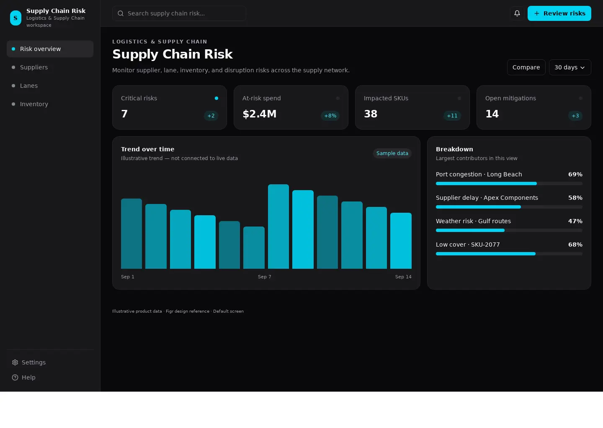Click the Supplier delay Apex Components progress bar

point(509,207)
